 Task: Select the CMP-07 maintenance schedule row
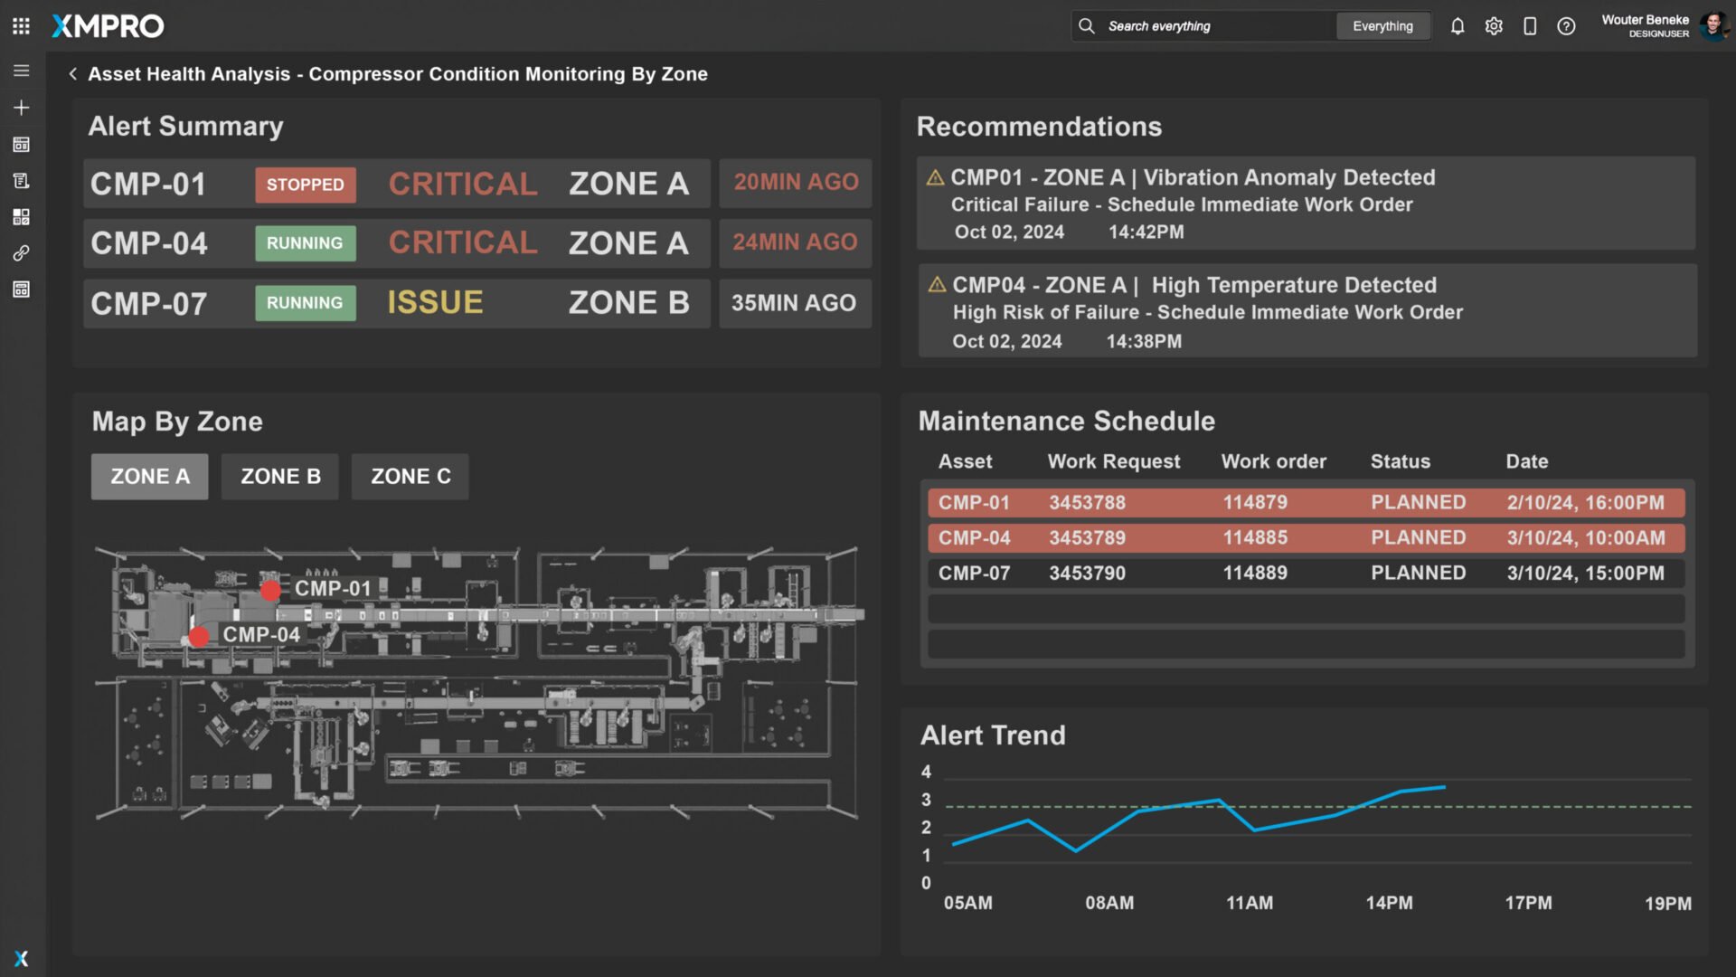click(1306, 574)
